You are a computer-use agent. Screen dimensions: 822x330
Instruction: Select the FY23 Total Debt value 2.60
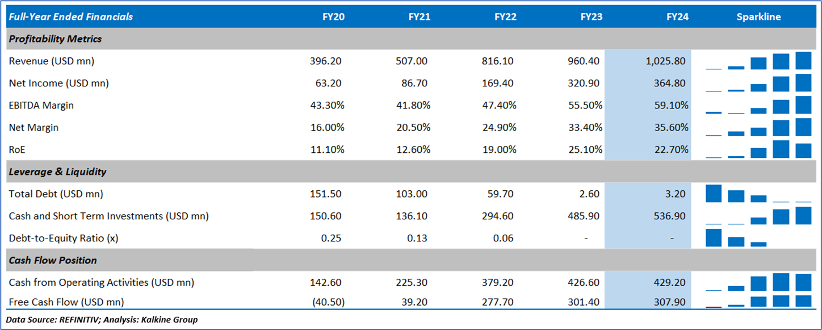[x=590, y=194]
